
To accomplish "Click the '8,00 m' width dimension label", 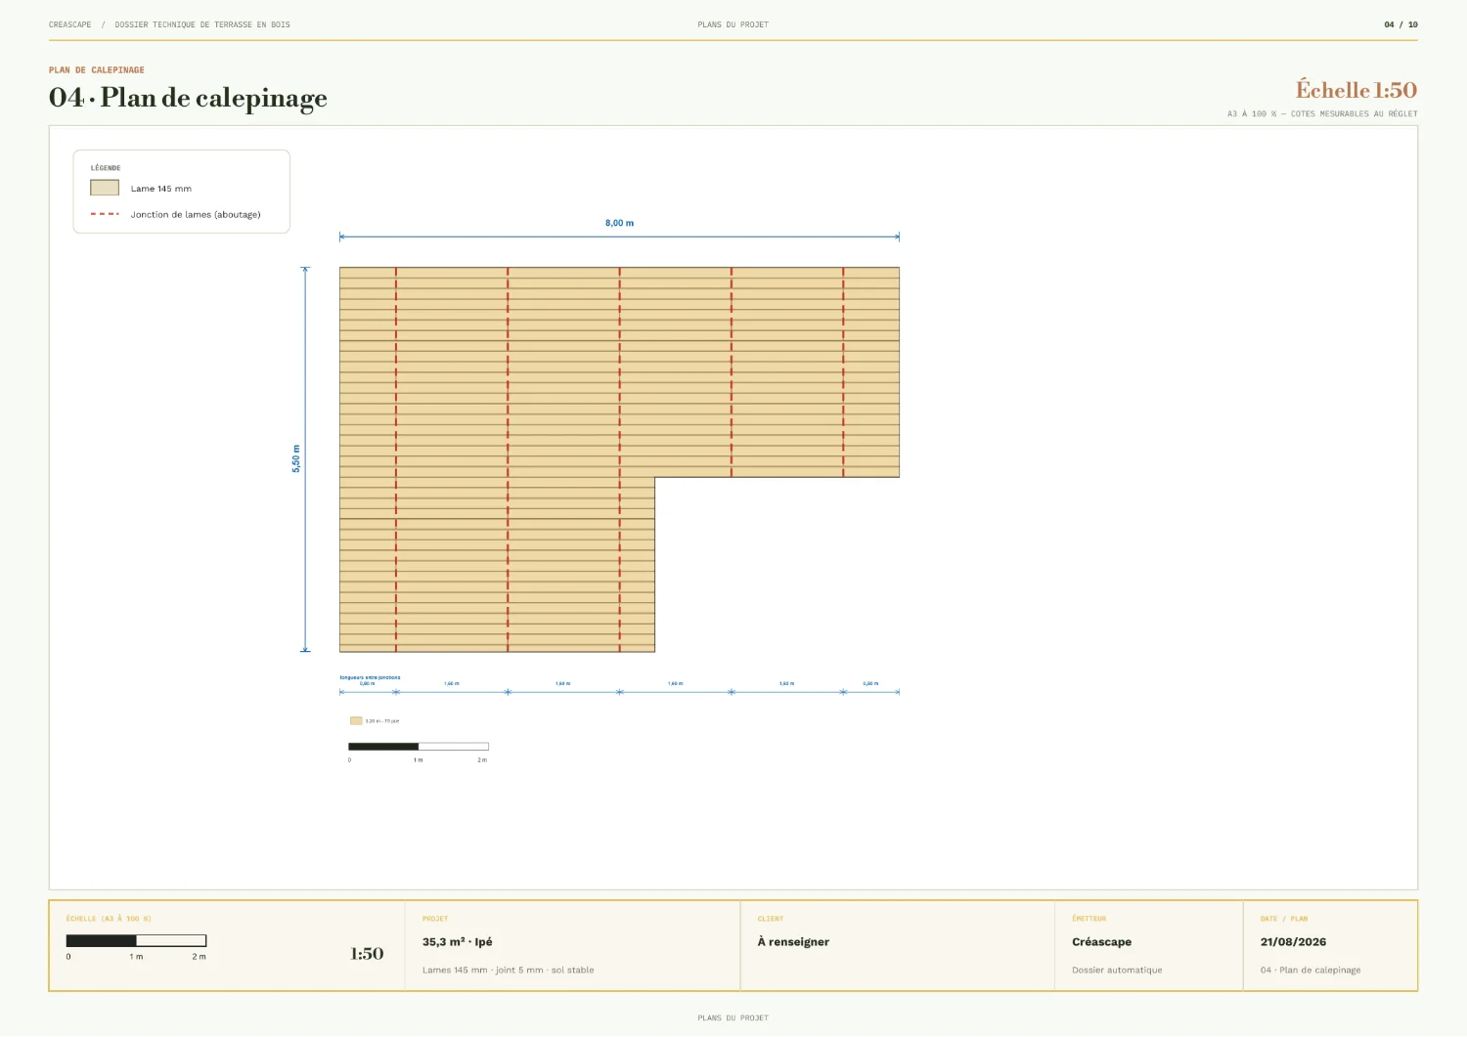I will [619, 223].
